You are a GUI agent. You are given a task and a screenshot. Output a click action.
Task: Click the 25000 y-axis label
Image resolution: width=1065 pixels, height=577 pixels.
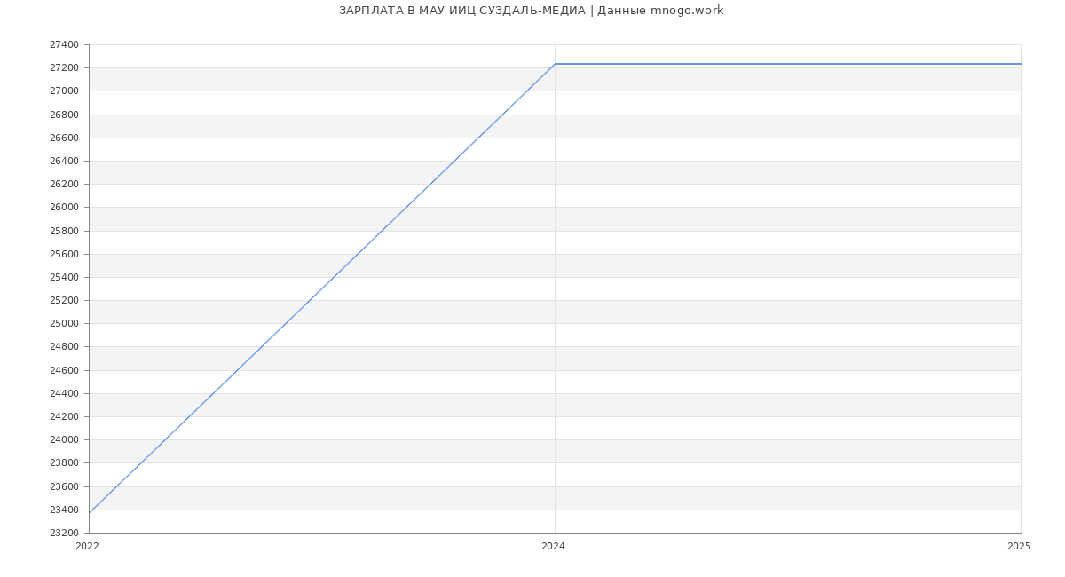coord(64,324)
